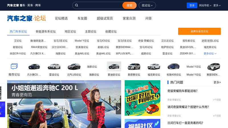Open the 奥德赛论坛 car thumbnail
228x128 pixels.
point(134,67)
